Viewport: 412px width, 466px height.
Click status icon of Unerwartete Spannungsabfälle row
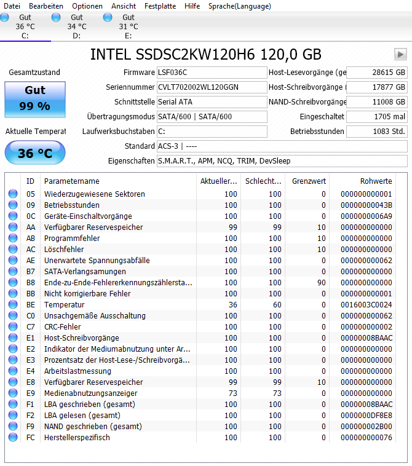coord(13,260)
